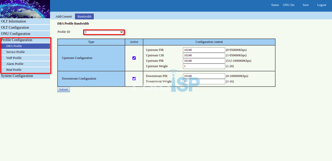
Task: Expand the OLT Configuration section
Action: click(x=15, y=28)
